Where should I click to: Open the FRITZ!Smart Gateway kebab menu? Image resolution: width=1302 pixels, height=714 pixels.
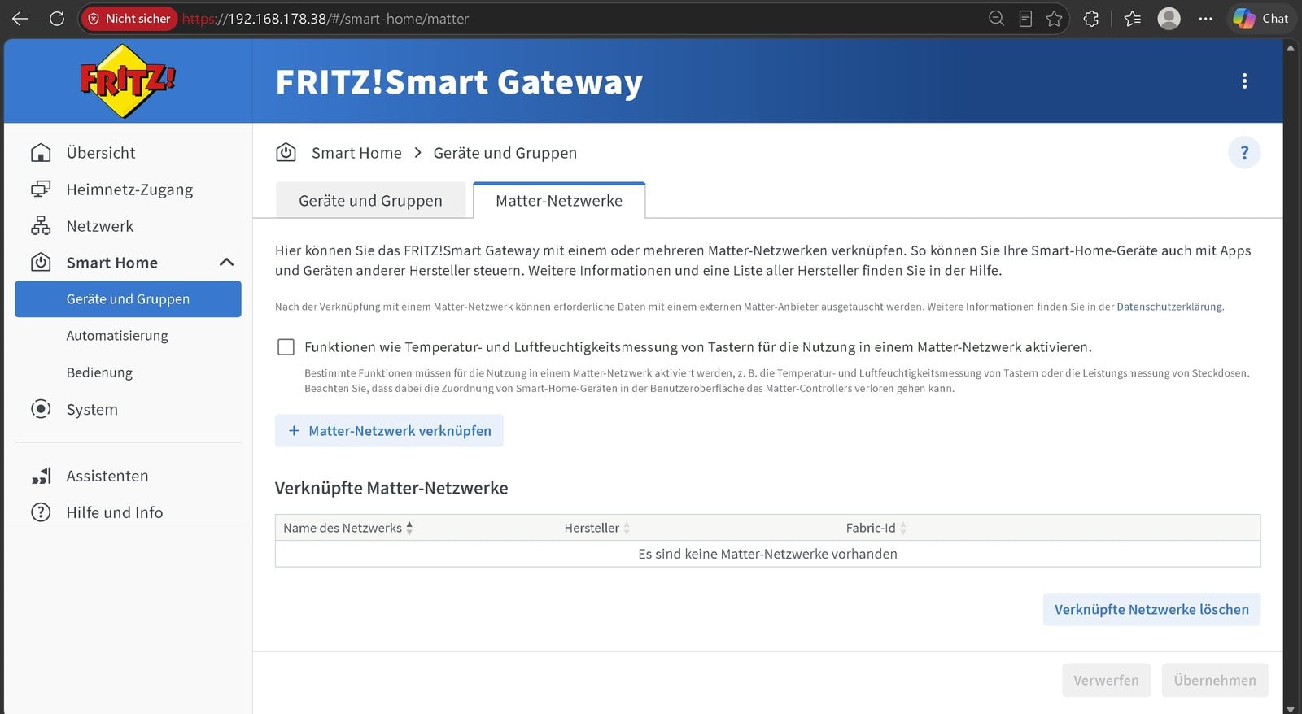click(x=1244, y=81)
